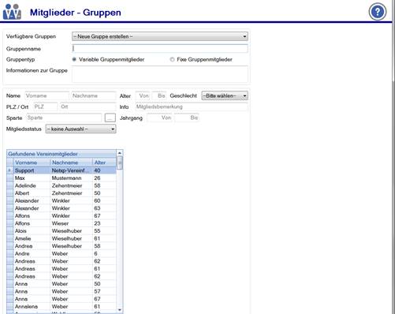
Task: Click the Alter Bis field
Action: click(159, 95)
